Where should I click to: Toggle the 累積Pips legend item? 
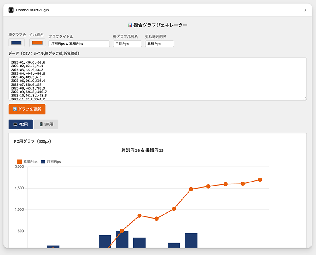point(27,162)
